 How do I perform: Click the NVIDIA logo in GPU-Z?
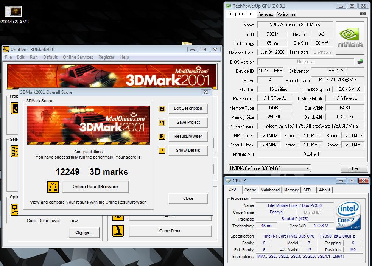pyautogui.click(x=350, y=38)
